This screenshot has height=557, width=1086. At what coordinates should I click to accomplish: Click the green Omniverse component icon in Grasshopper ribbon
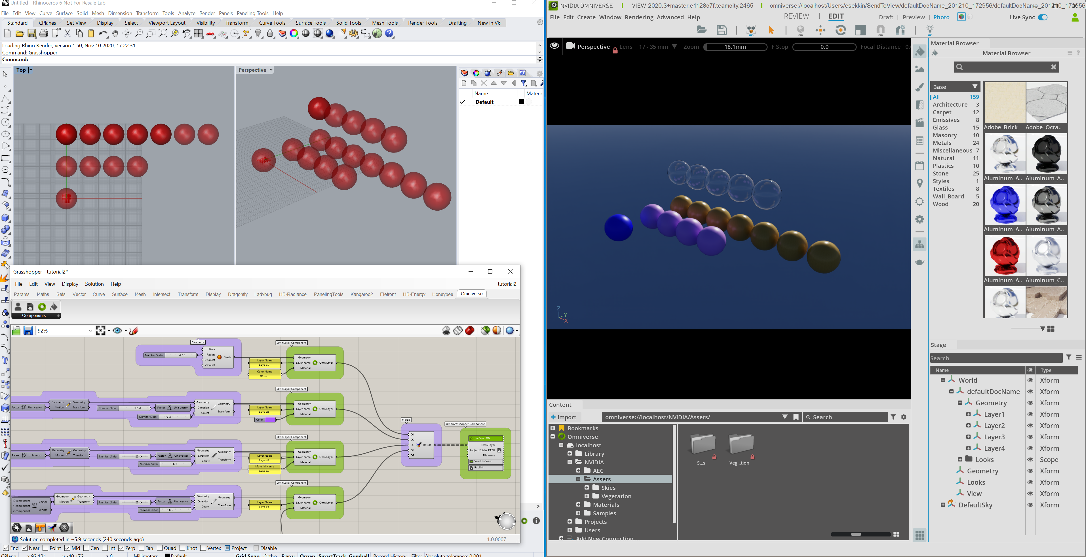tap(42, 307)
